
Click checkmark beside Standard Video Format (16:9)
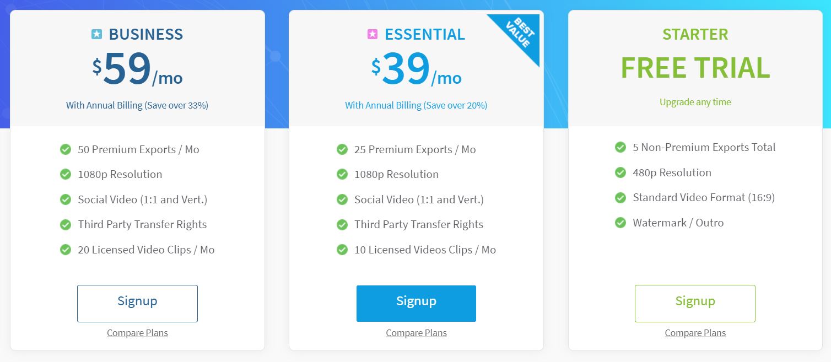pyautogui.click(x=620, y=197)
